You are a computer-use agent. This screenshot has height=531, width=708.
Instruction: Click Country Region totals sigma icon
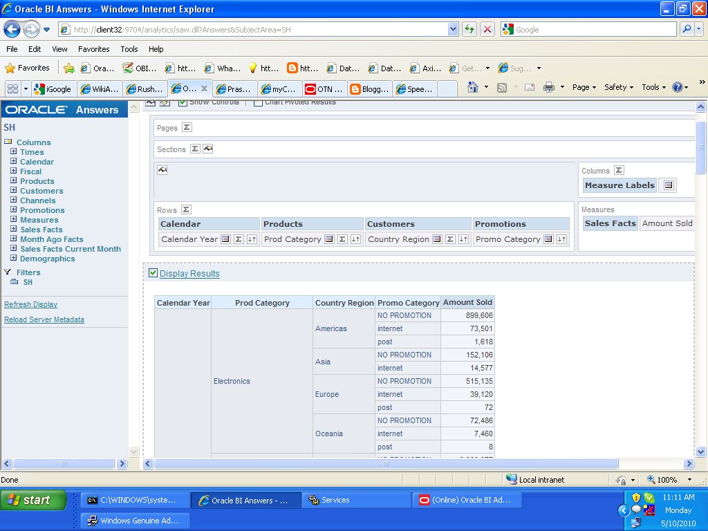pos(449,239)
